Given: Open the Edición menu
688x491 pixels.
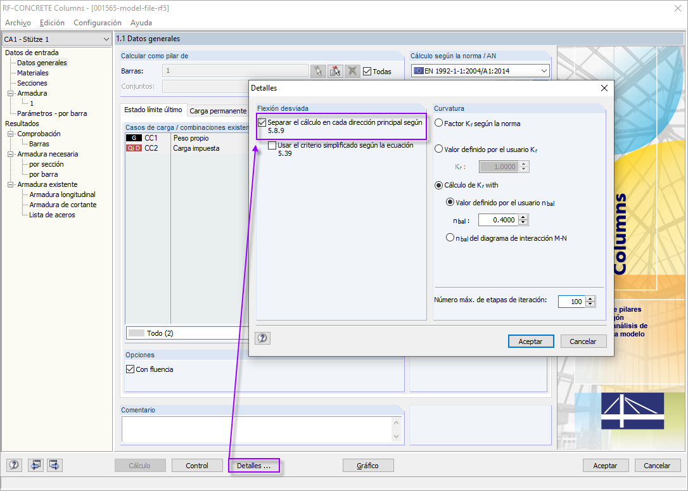Looking at the screenshot, I should click(52, 23).
